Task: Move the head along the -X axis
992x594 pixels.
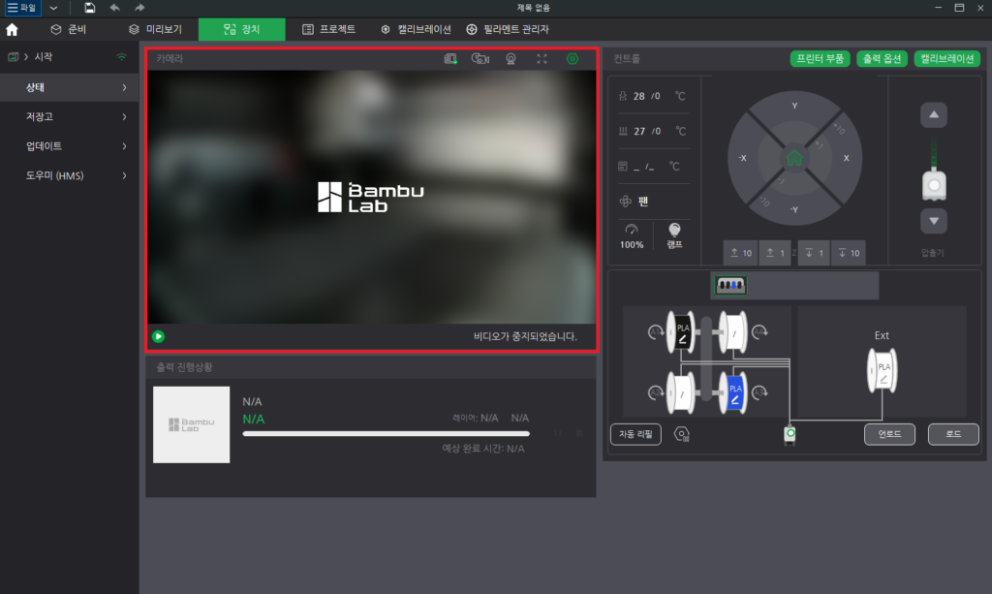Action: tap(743, 158)
